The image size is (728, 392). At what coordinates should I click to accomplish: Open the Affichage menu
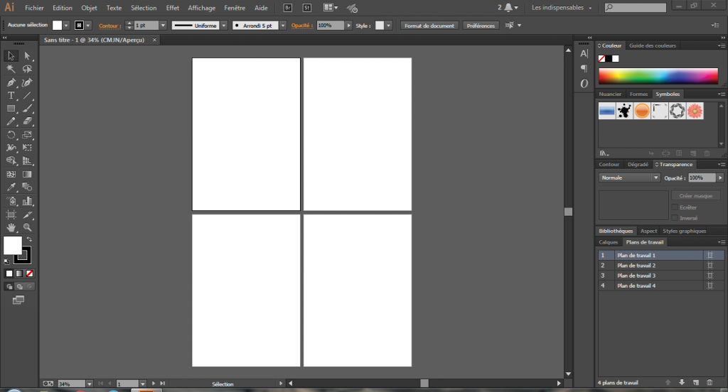pos(201,8)
